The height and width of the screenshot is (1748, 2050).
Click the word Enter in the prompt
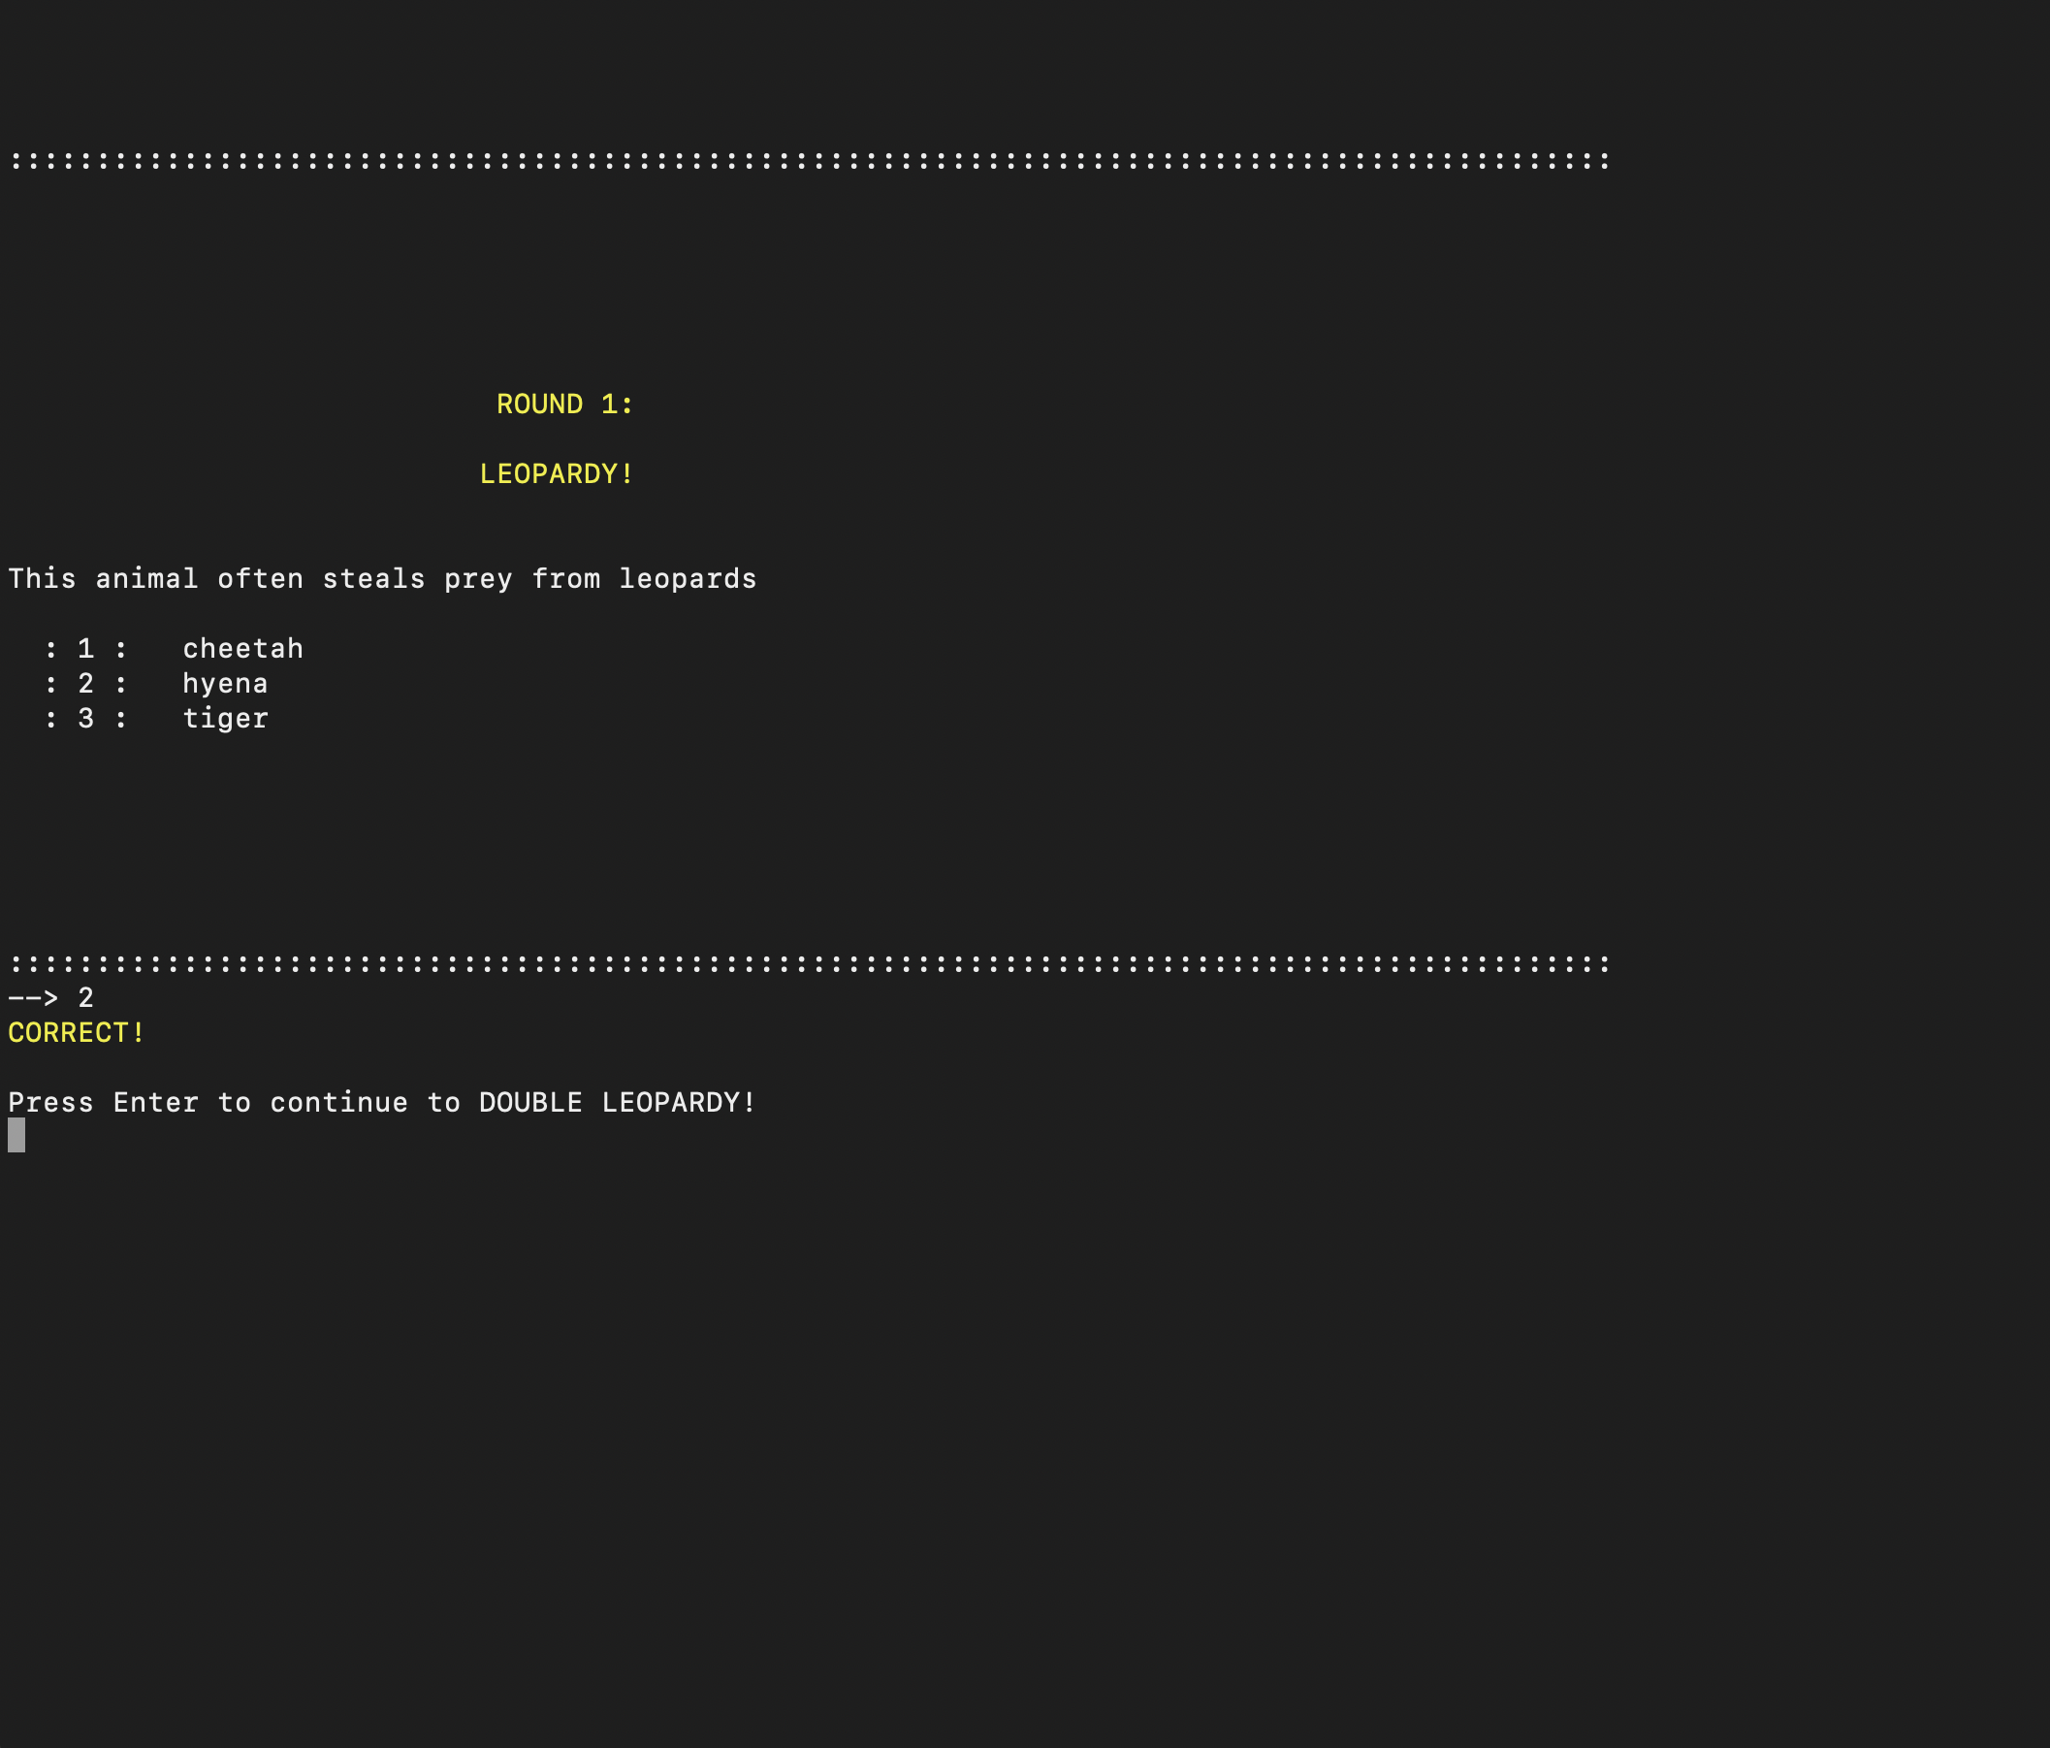(155, 1103)
